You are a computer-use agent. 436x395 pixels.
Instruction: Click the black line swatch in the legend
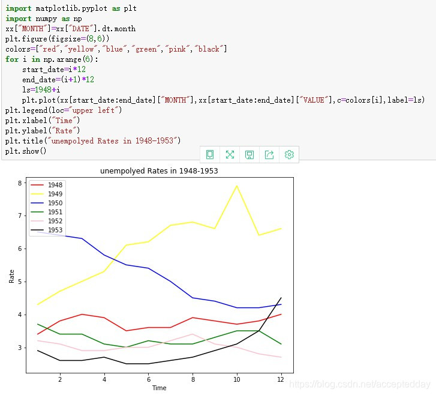[x=37, y=230]
